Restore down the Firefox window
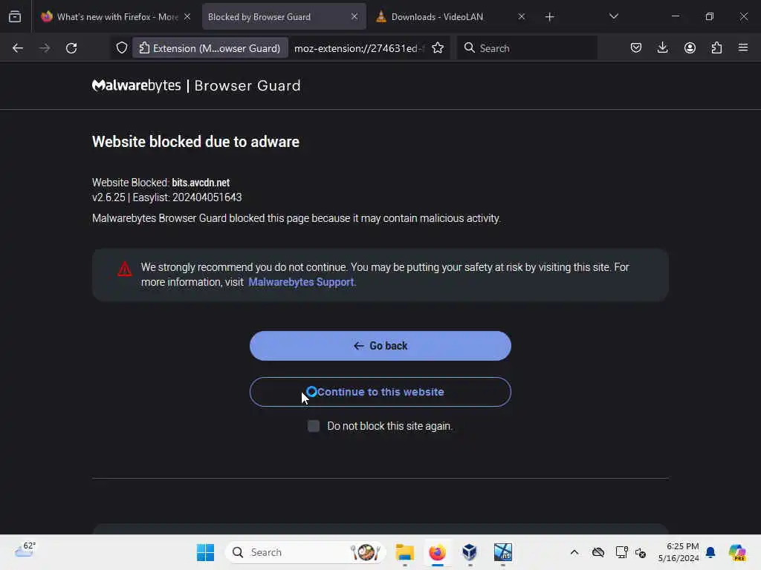761x570 pixels. click(710, 16)
